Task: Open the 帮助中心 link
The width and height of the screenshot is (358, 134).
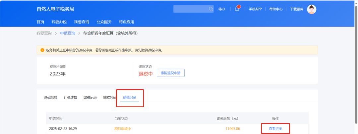Action: pyautogui.click(x=276, y=9)
